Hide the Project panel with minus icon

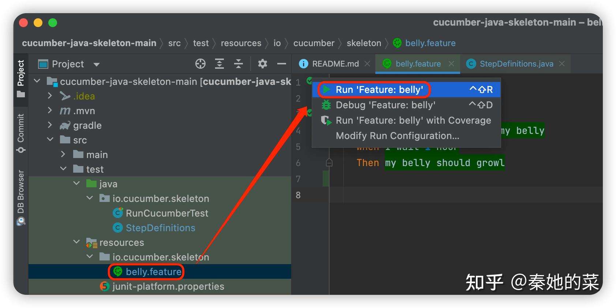282,64
